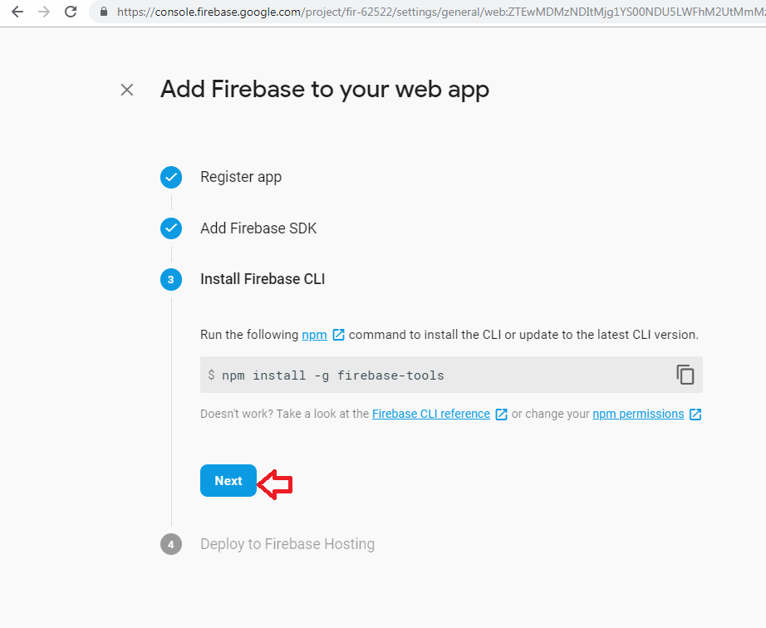
Task: Click the Add Firebase SDK checkmark icon
Action: tap(171, 228)
